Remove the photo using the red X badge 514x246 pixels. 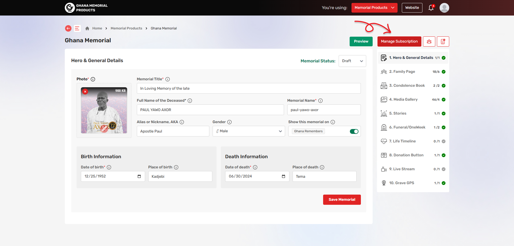85,92
